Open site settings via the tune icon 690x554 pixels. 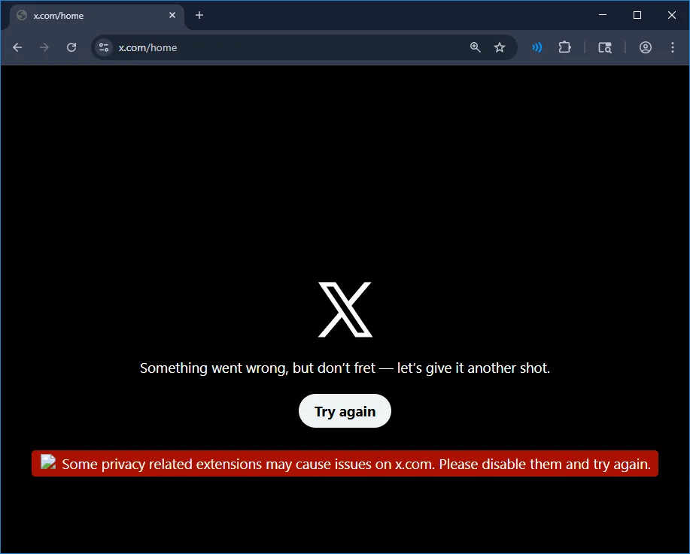tap(103, 47)
